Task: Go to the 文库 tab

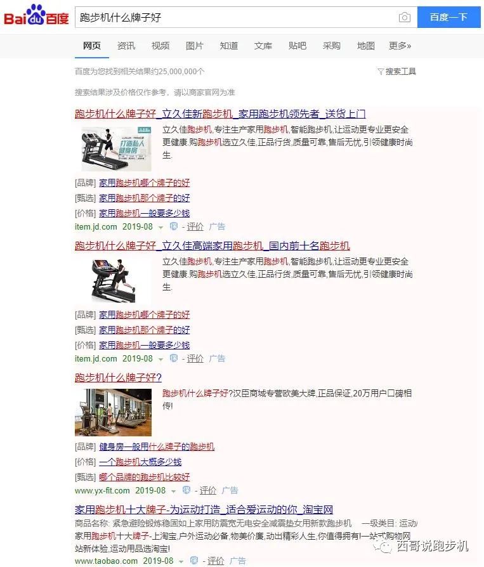Action: (263, 46)
